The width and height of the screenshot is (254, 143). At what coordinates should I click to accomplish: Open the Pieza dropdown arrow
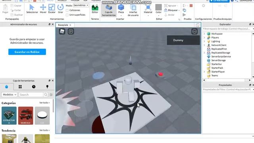coord(121,16)
